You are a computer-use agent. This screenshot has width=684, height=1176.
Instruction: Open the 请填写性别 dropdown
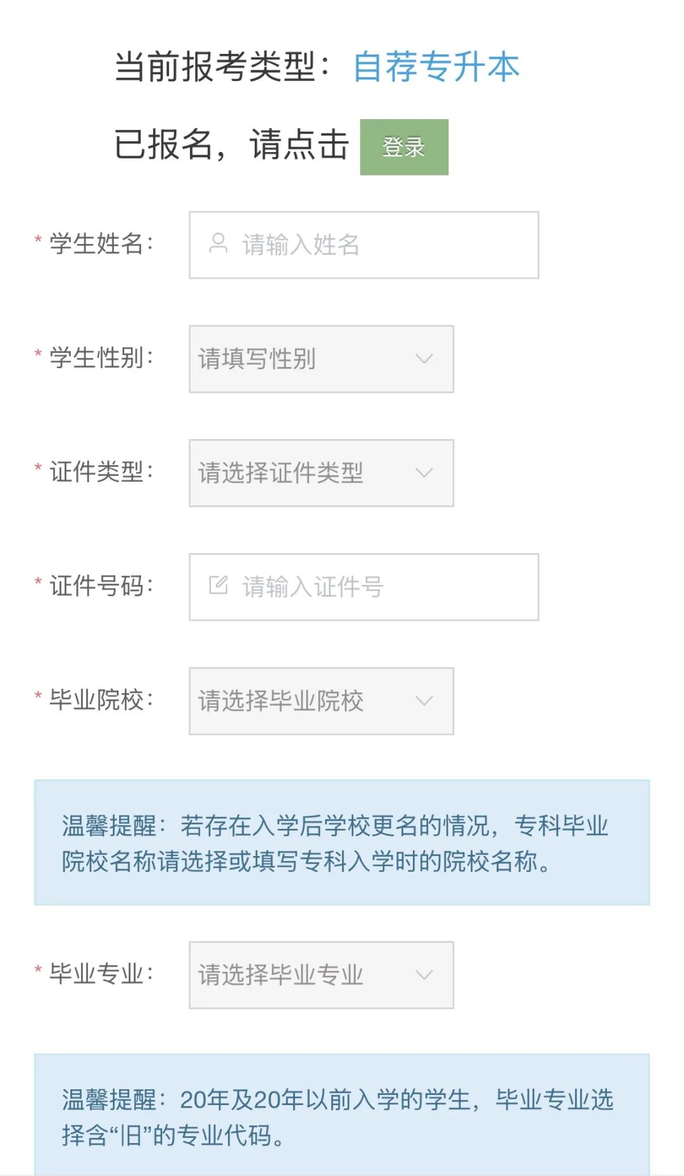tap(304, 359)
